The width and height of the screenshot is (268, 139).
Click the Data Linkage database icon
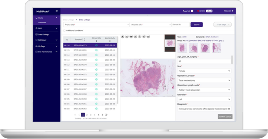point(36,35)
